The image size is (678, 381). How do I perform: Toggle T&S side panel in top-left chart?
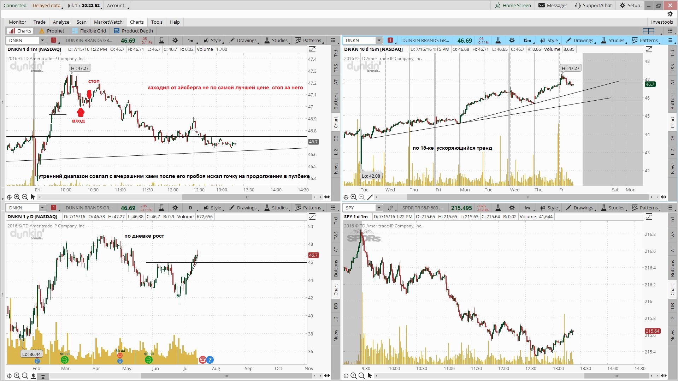336,67
